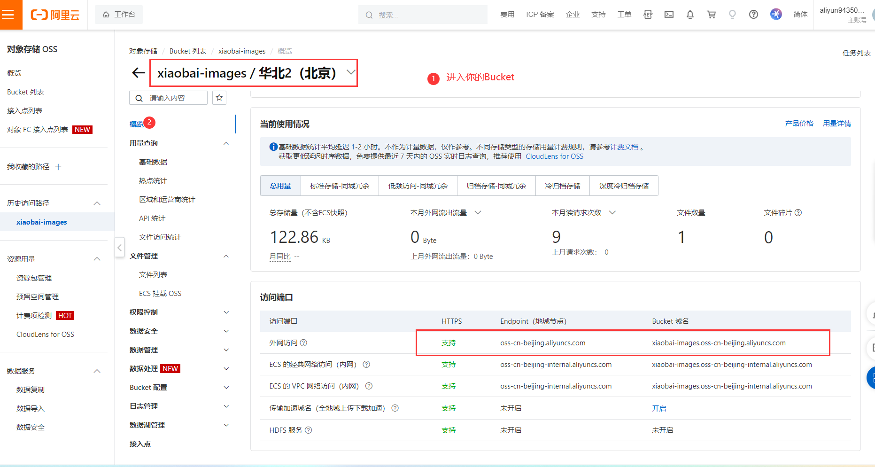Collapse the 资源用量 section
The height and width of the screenshot is (467, 875).
(97, 259)
